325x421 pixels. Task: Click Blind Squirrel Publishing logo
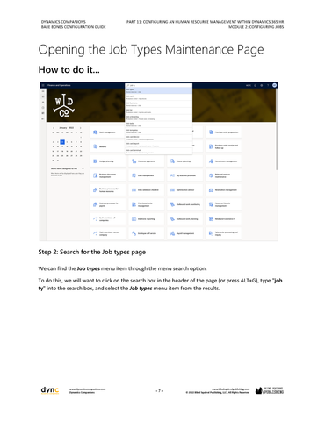click(x=270, y=390)
